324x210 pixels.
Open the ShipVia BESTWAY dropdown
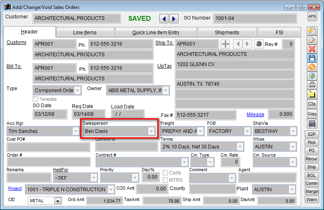coord(293,131)
